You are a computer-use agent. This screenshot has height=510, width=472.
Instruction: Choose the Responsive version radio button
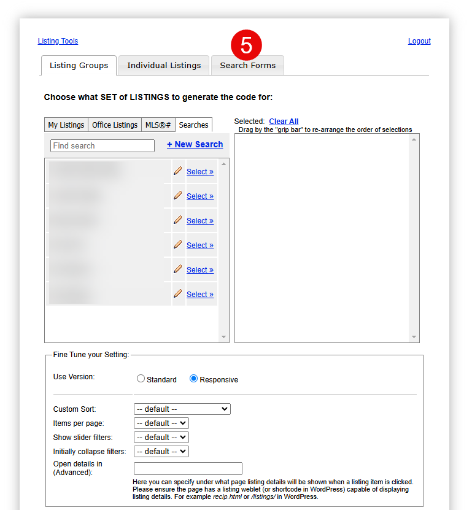click(x=193, y=379)
